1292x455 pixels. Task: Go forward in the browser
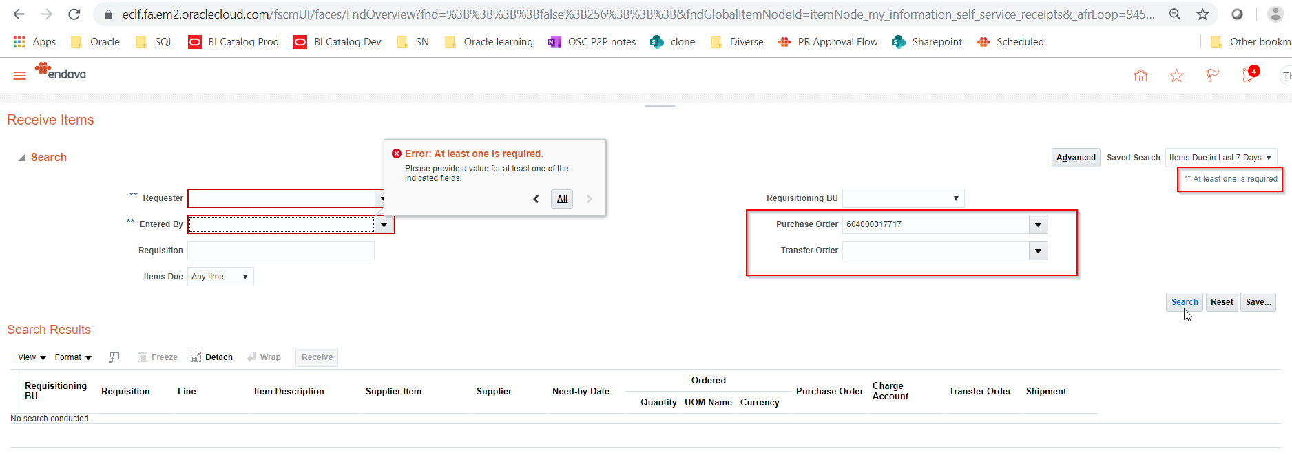(46, 14)
